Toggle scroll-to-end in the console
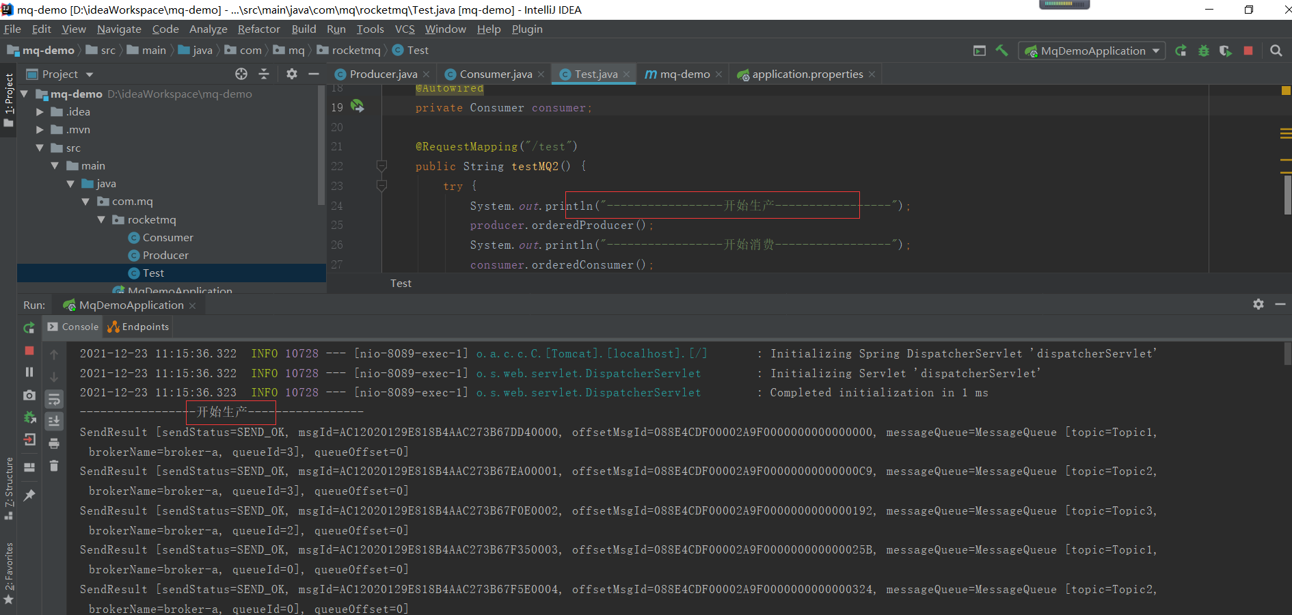Screen dimensions: 1292x615 [54, 421]
